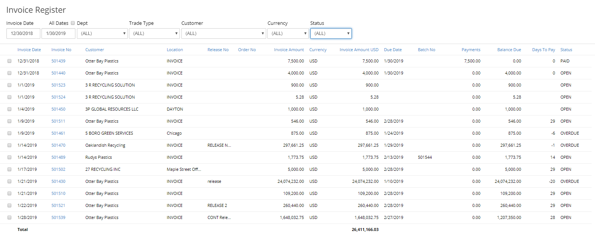This screenshot has width=595, height=234.
Task: Sort by Days To Pay header
Action: point(543,50)
